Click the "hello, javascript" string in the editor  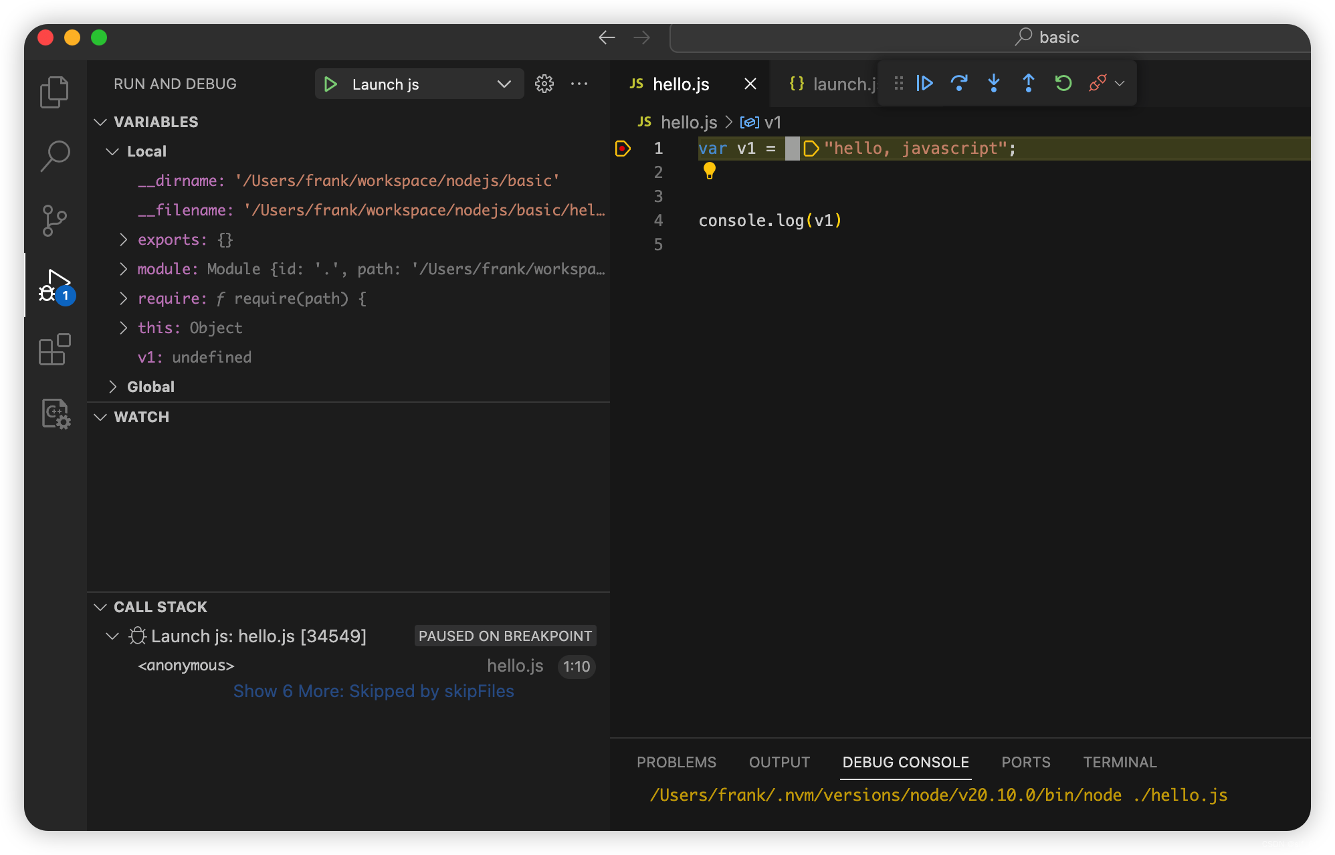916,149
